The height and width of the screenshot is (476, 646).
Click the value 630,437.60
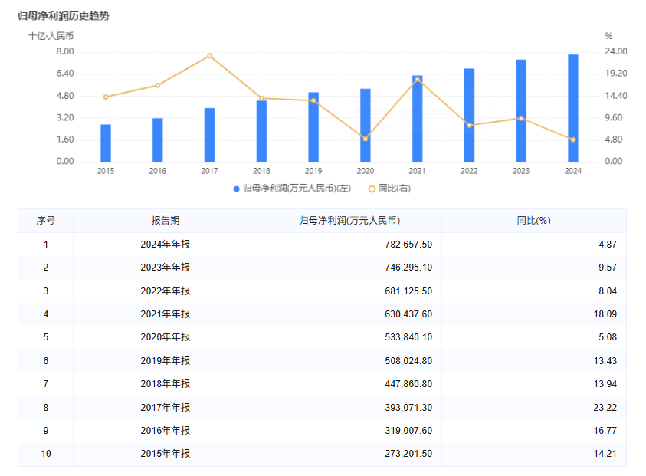[x=408, y=314]
